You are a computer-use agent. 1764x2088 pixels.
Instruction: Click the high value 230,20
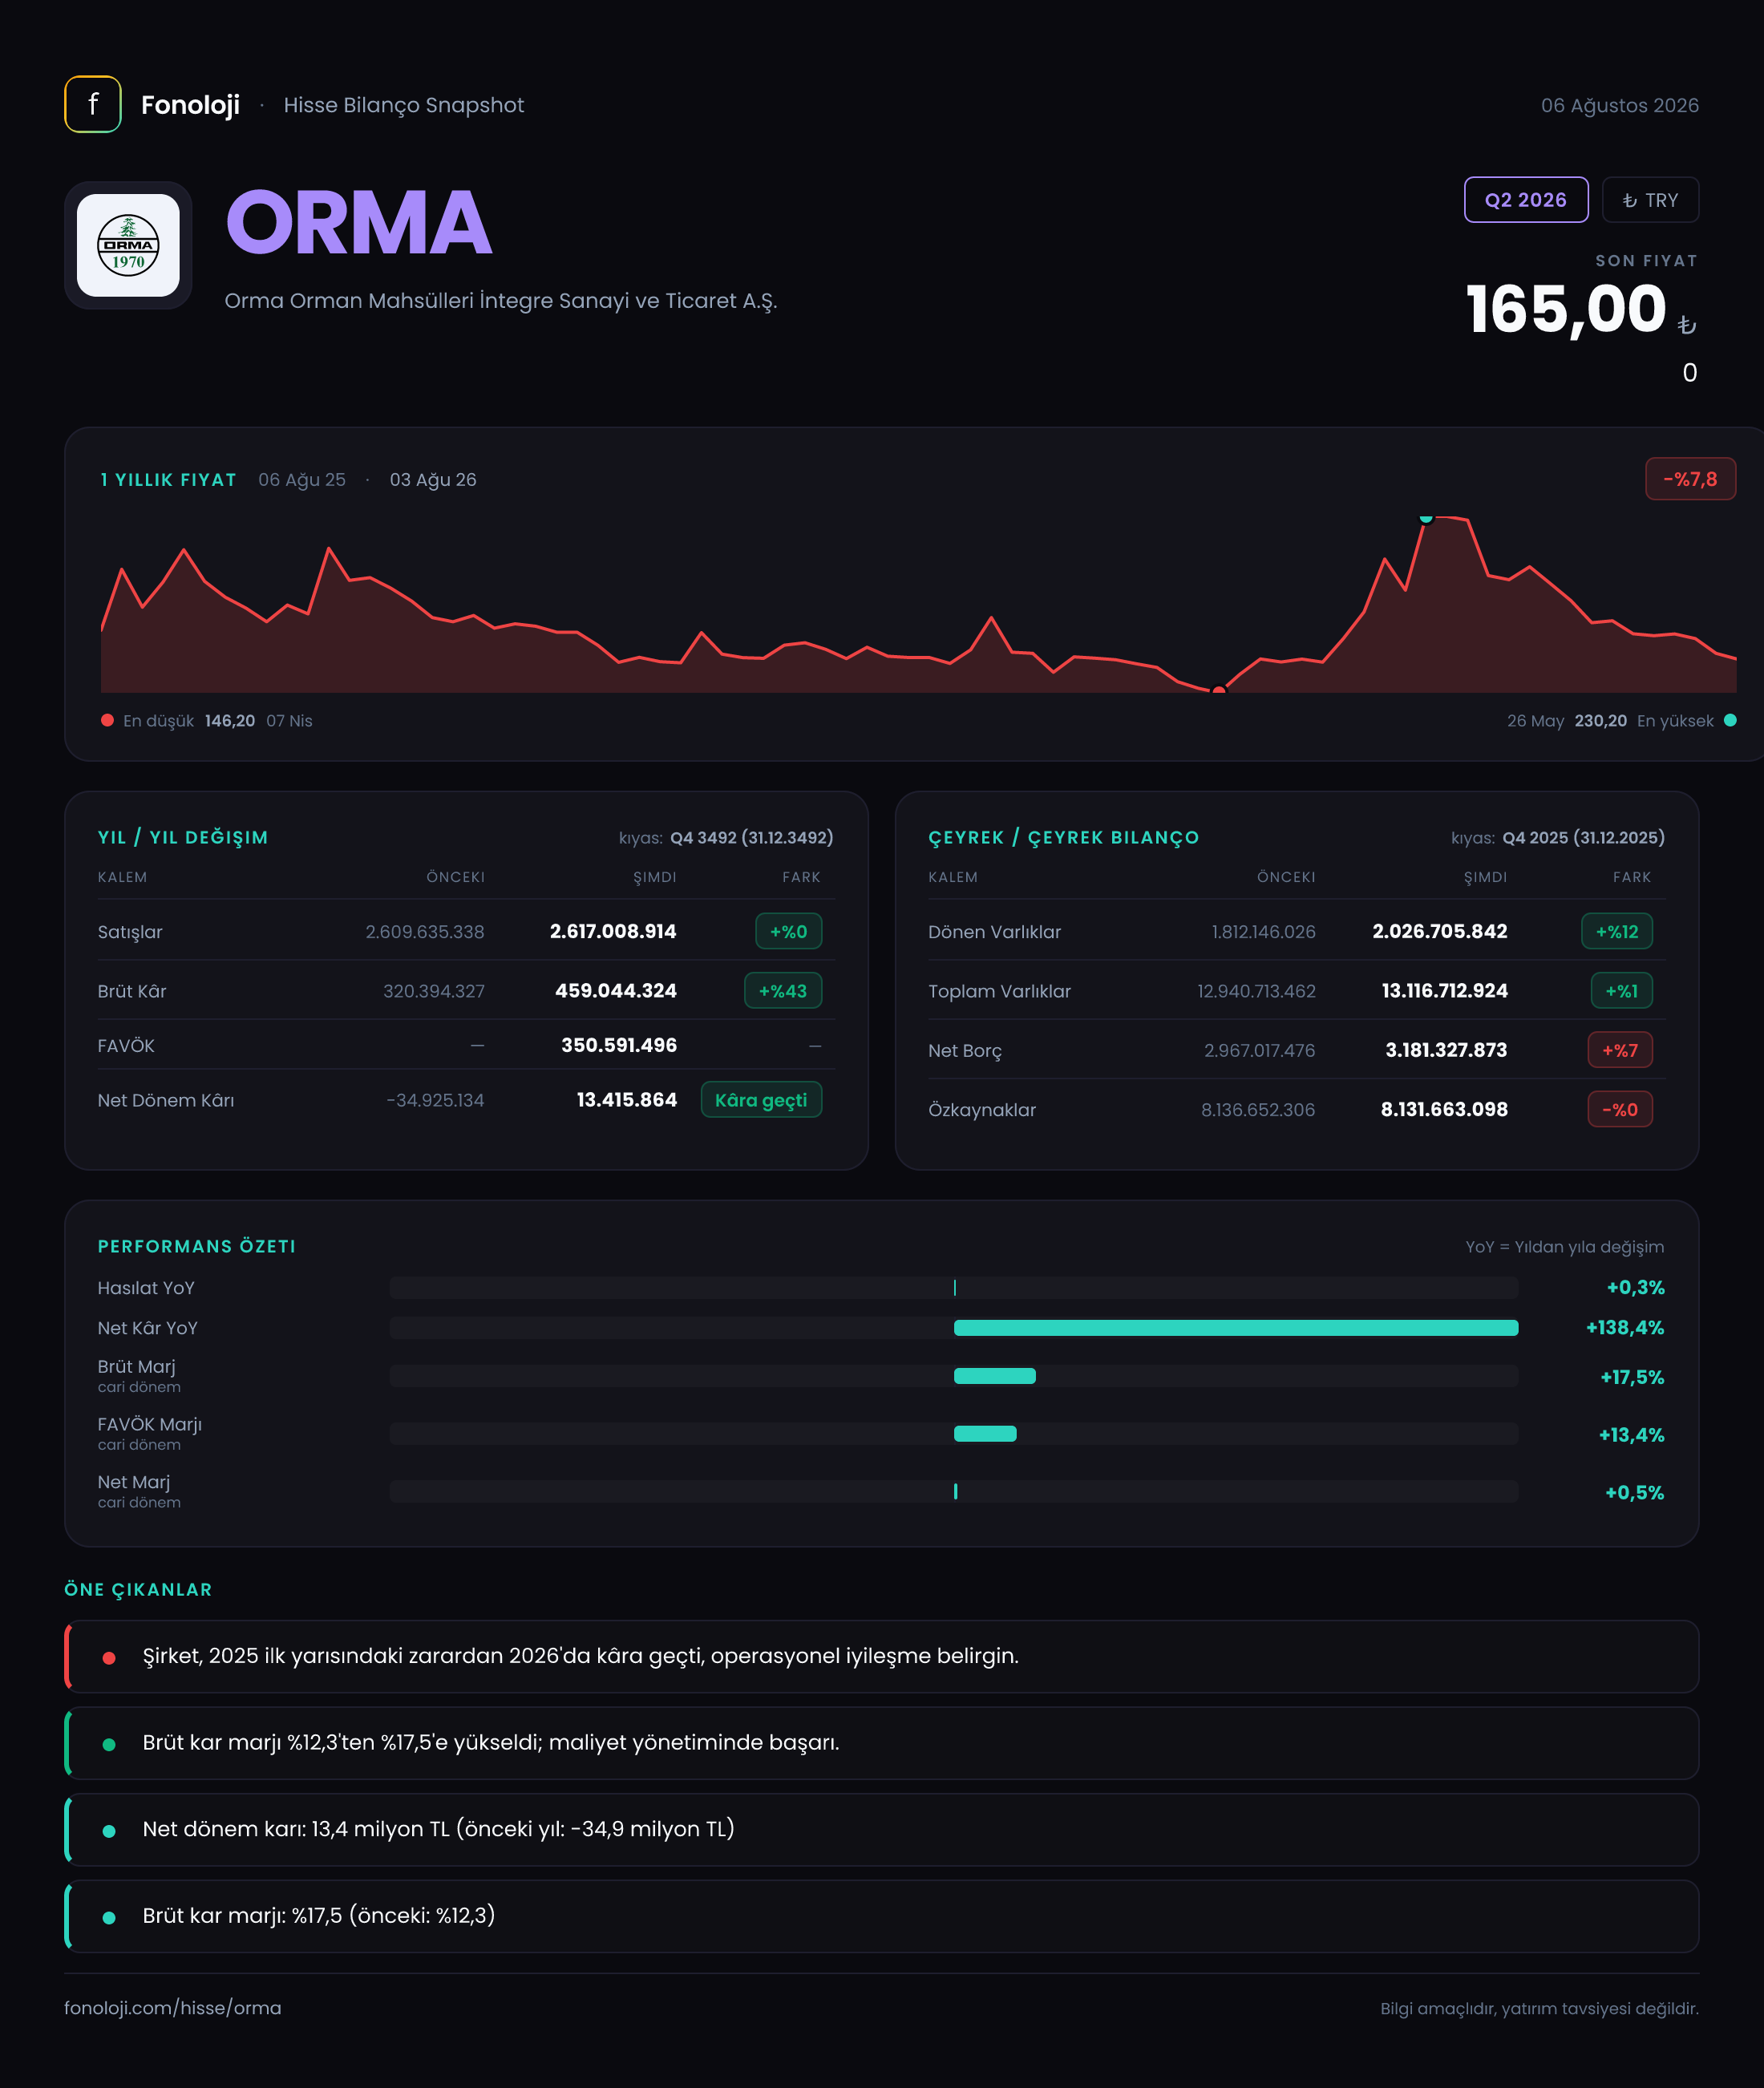(x=1601, y=721)
